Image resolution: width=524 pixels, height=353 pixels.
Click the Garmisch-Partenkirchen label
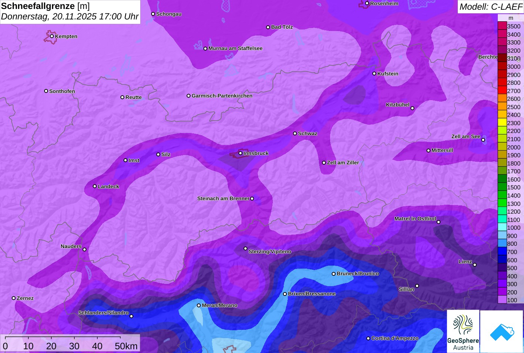[222, 96]
